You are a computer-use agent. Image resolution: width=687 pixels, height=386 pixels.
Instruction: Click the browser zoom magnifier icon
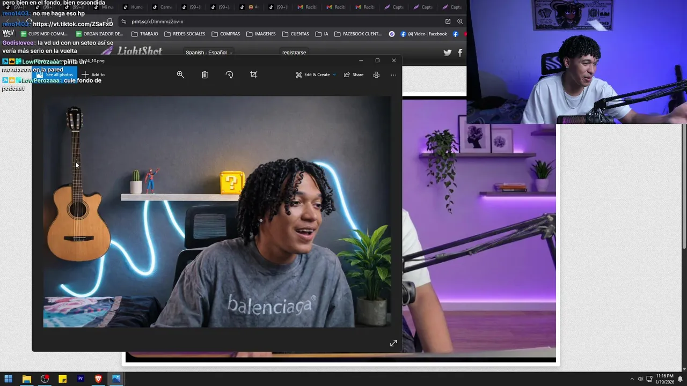point(460,21)
